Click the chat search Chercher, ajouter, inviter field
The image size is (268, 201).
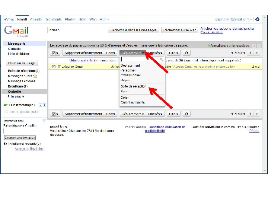pos(24,112)
